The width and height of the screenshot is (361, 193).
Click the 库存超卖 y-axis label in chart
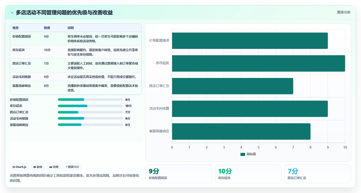click(x=163, y=63)
